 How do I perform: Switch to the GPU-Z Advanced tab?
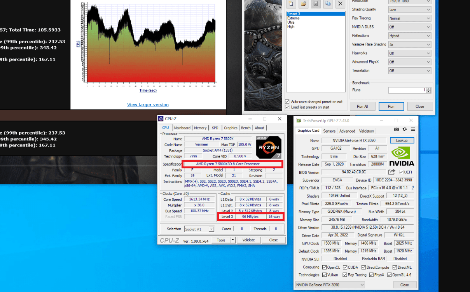click(347, 131)
